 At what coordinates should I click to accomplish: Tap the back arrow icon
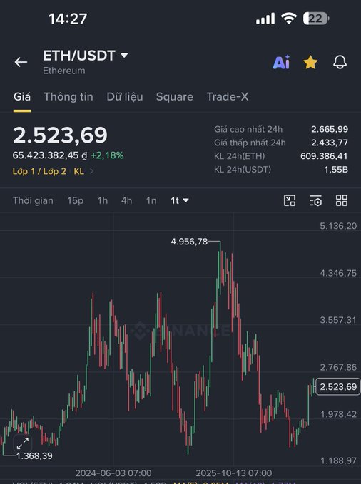click(21, 62)
